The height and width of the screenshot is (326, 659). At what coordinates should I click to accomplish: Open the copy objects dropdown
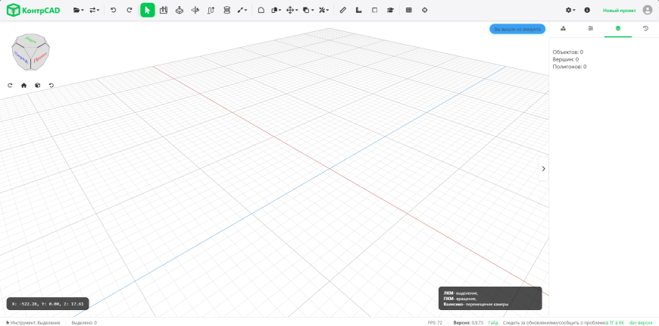pyautogui.click(x=308, y=10)
